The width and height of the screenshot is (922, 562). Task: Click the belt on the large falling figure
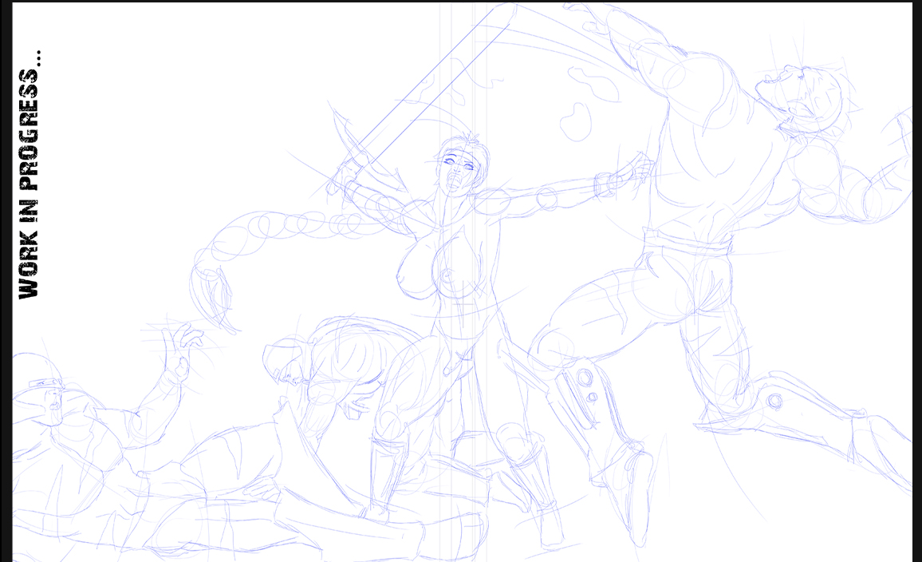point(688,241)
